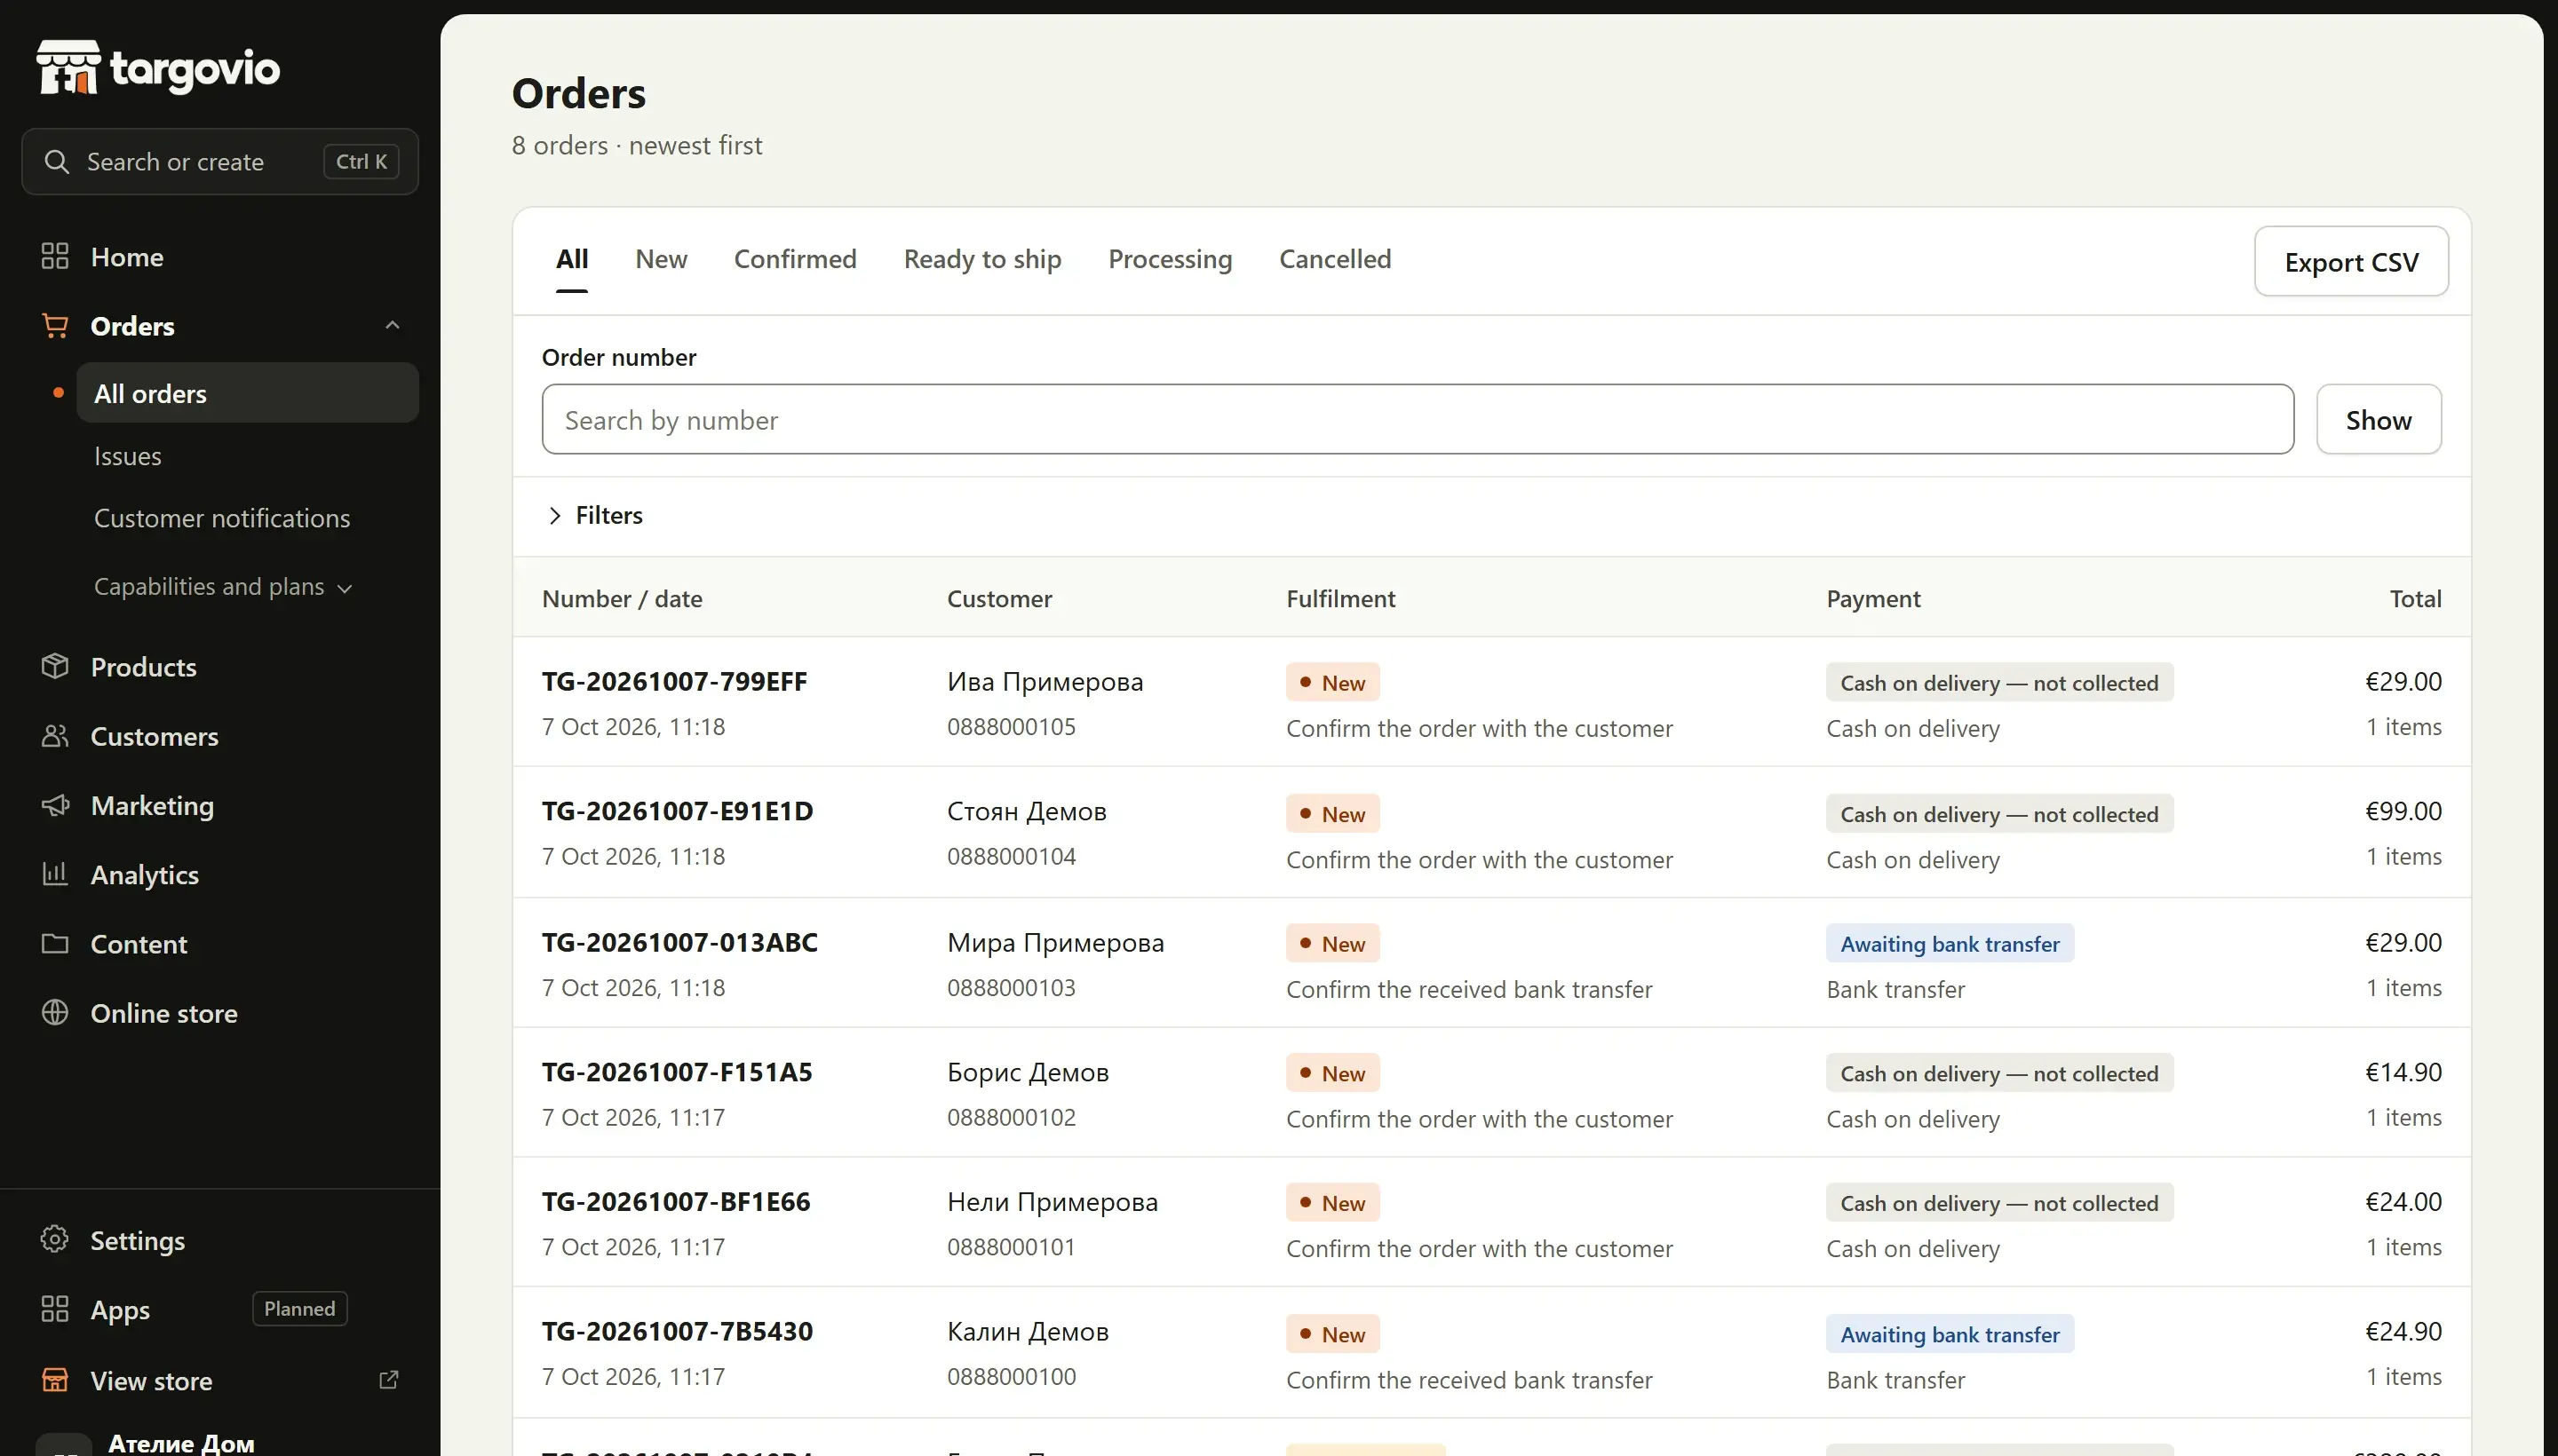
Task: Select the Processing tab
Action: [x=1170, y=259]
